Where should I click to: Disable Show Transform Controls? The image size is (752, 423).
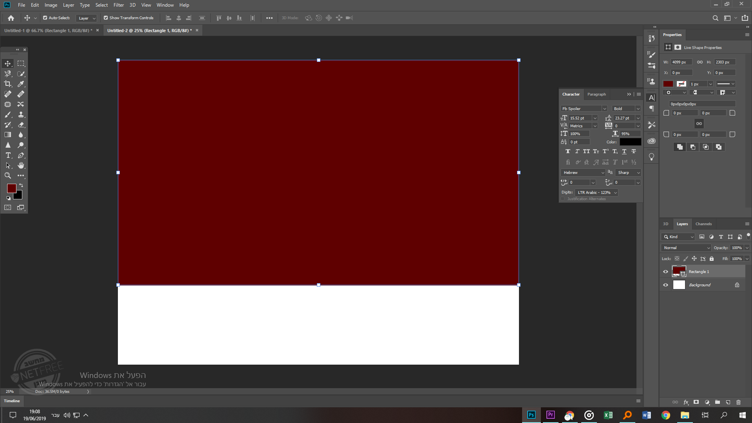pos(105,18)
